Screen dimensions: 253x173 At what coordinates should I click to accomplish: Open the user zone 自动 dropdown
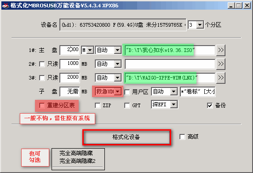(x=173, y=92)
